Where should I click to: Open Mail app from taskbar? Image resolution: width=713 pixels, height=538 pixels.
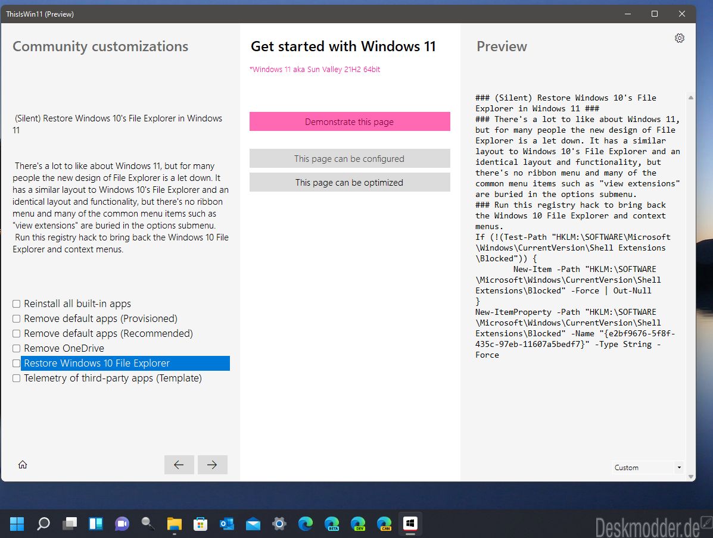253,524
